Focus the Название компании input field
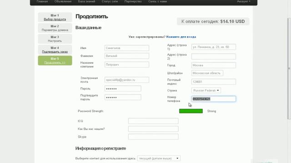Viewport: 291px width, 163px height. point(127,65)
